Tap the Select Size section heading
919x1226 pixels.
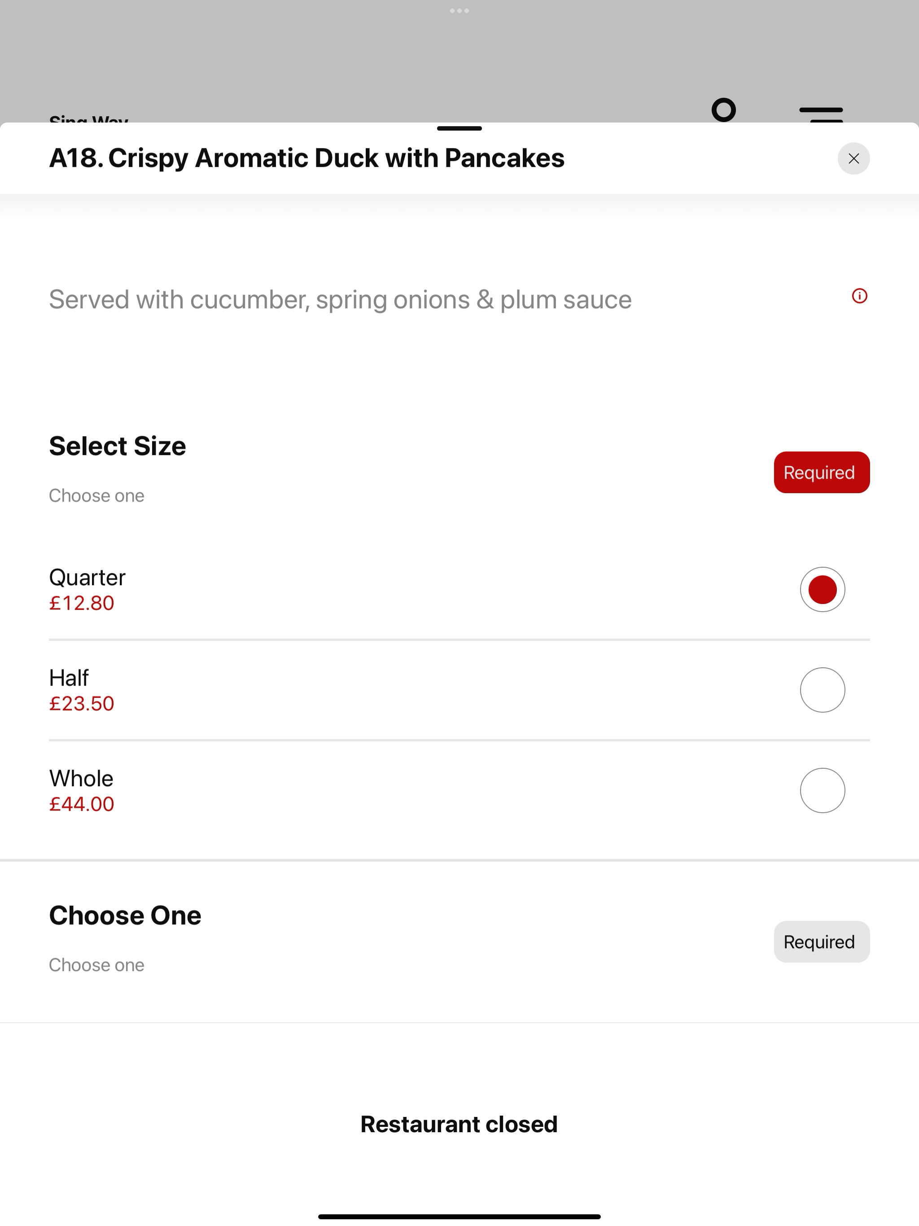118,446
